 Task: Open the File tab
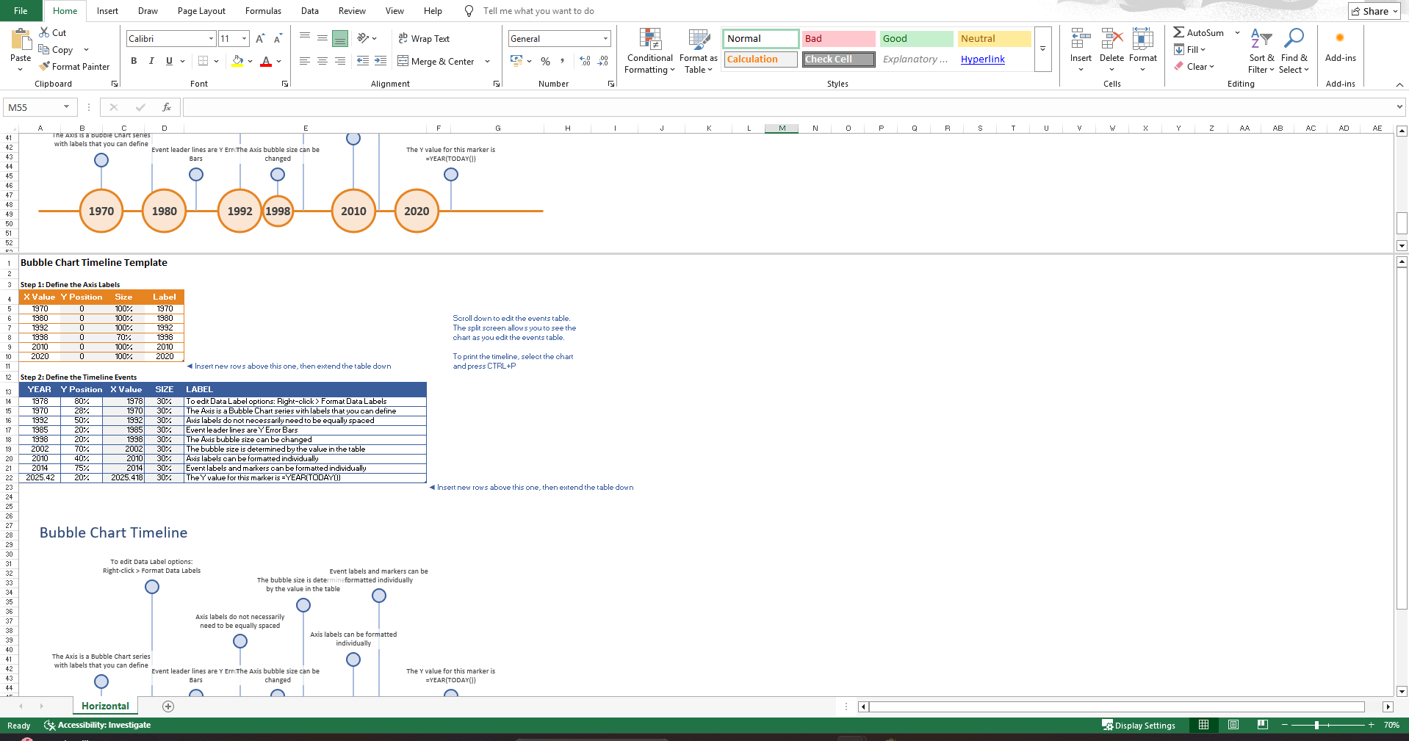(x=21, y=11)
